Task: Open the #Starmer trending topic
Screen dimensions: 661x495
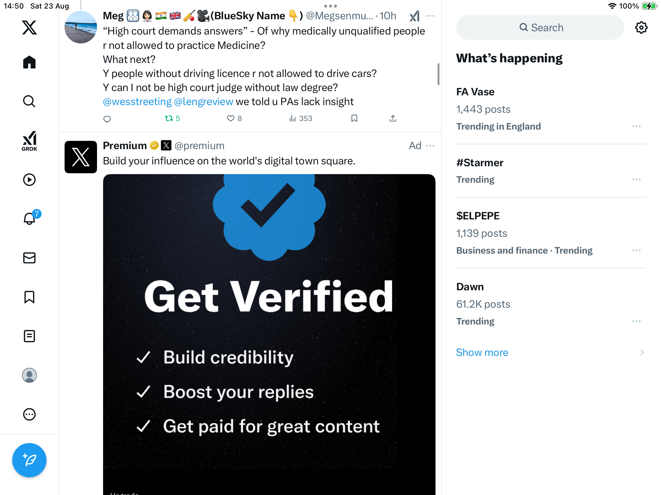Action: [480, 163]
